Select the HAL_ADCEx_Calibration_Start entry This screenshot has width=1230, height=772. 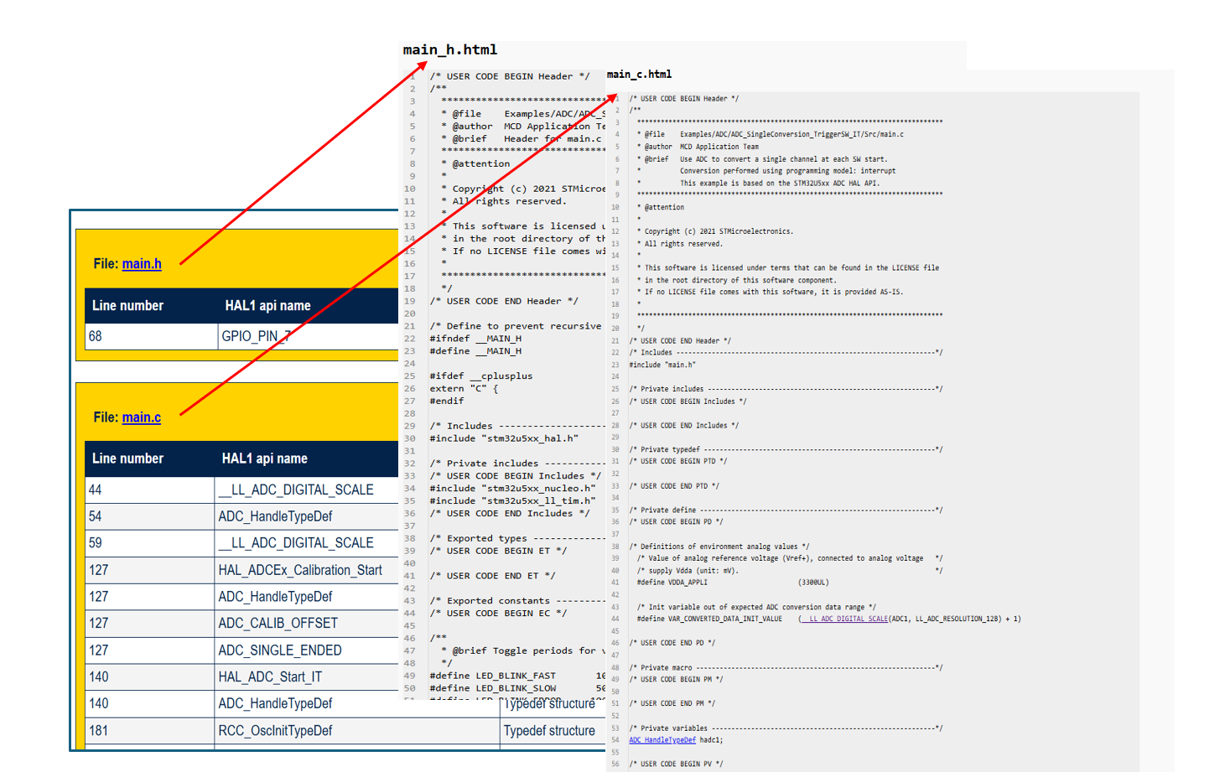(300, 570)
